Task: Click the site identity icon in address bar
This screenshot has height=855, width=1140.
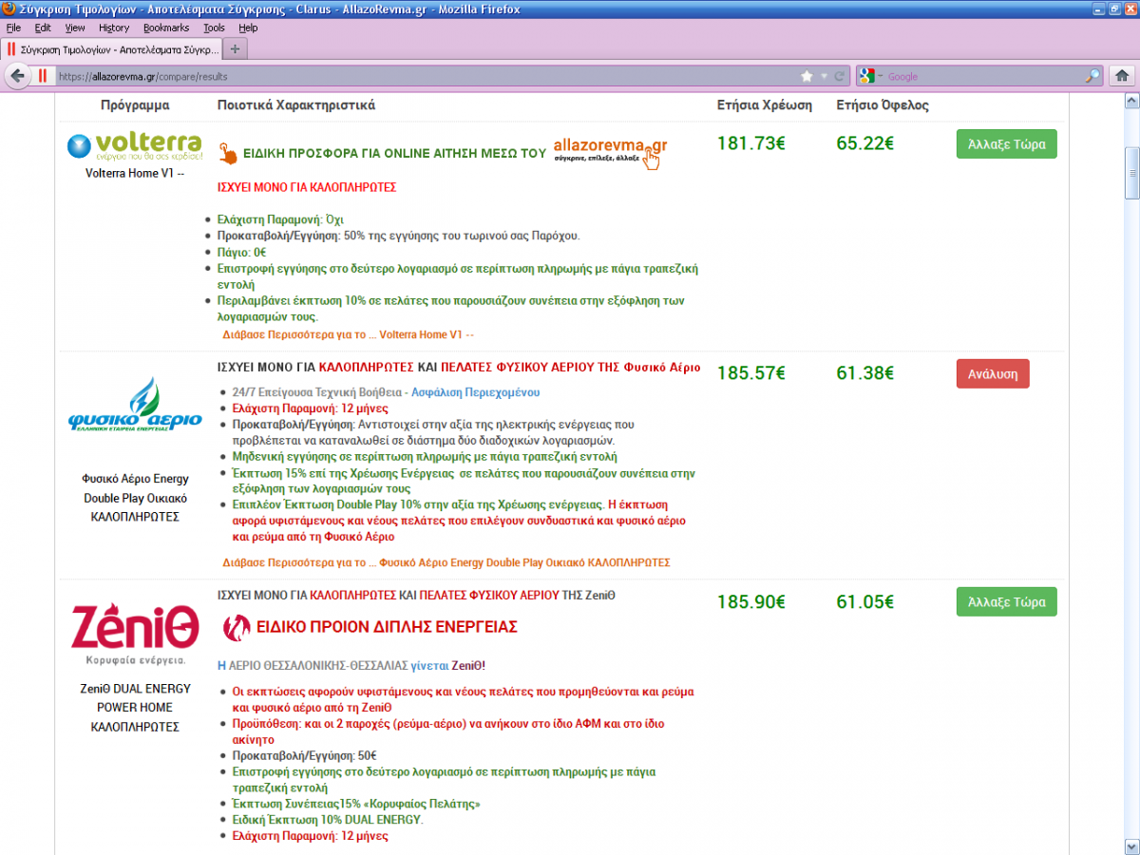Action: tap(43, 76)
